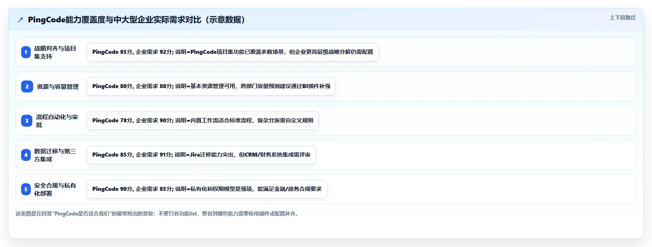Screen dimensions: 652x247
Task: Click the number 4 badge
Action: [26, 155]
